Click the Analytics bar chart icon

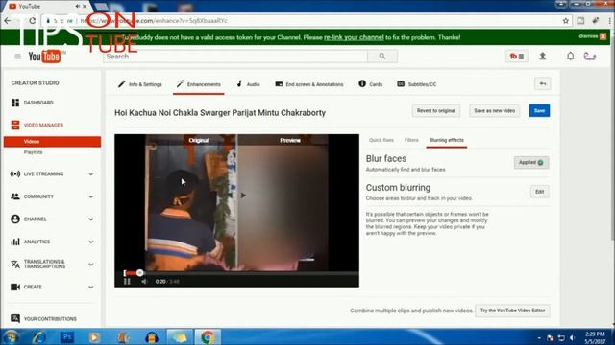[15, 241]
